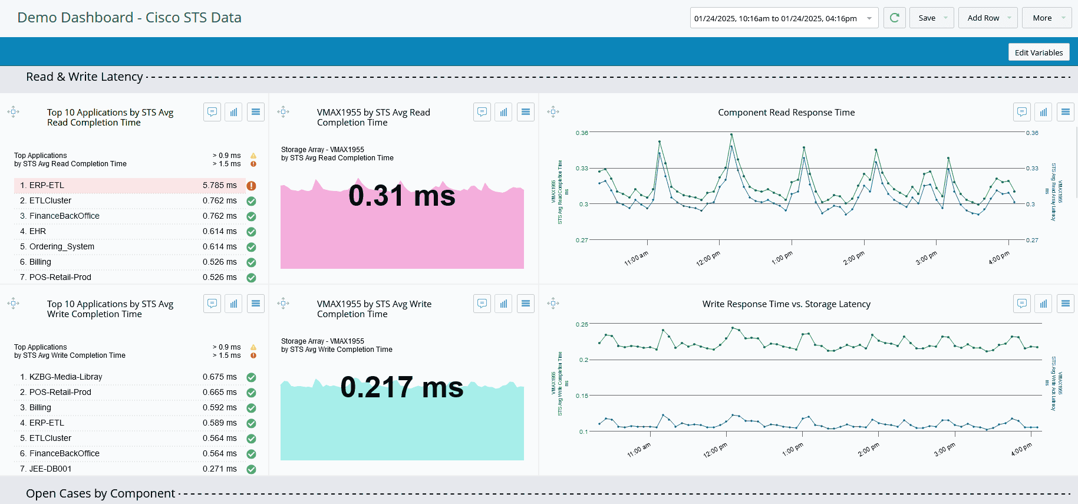
Task: Click the Read & Write Latency section header
Action: [84, 77]
